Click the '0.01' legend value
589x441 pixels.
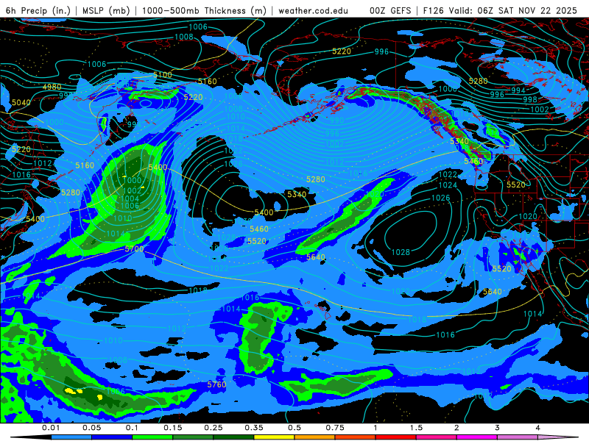pyautogui.click(x=51, y=428)
